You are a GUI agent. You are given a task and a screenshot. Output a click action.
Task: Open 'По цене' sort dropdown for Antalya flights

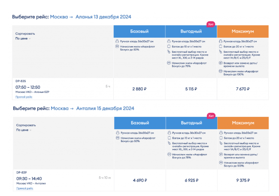point(24,130)
